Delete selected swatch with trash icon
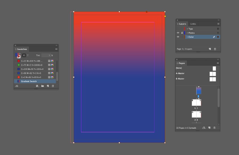Screen dimensions: 239x155 53,86
